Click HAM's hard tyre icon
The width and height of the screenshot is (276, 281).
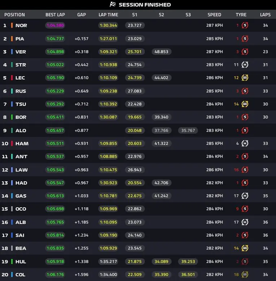245,143
